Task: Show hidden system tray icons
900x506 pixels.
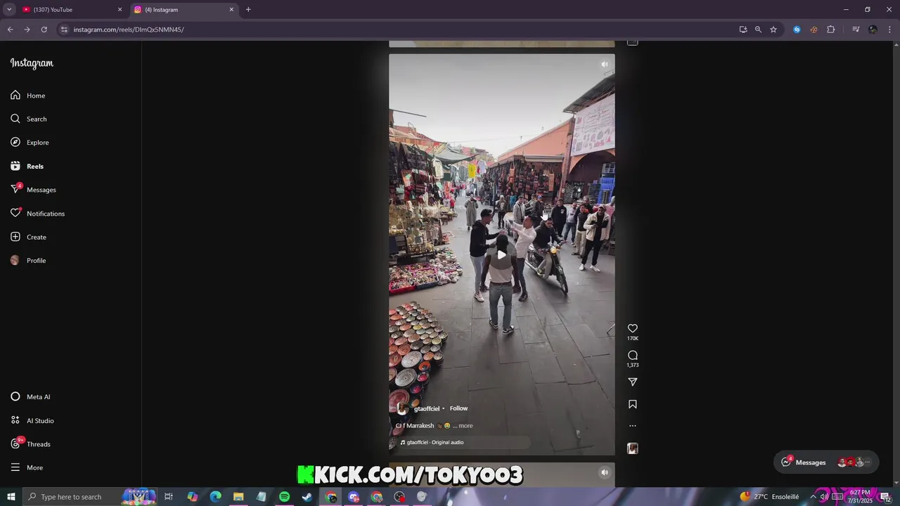Action: pyautogui.click(x=813, y=497)
